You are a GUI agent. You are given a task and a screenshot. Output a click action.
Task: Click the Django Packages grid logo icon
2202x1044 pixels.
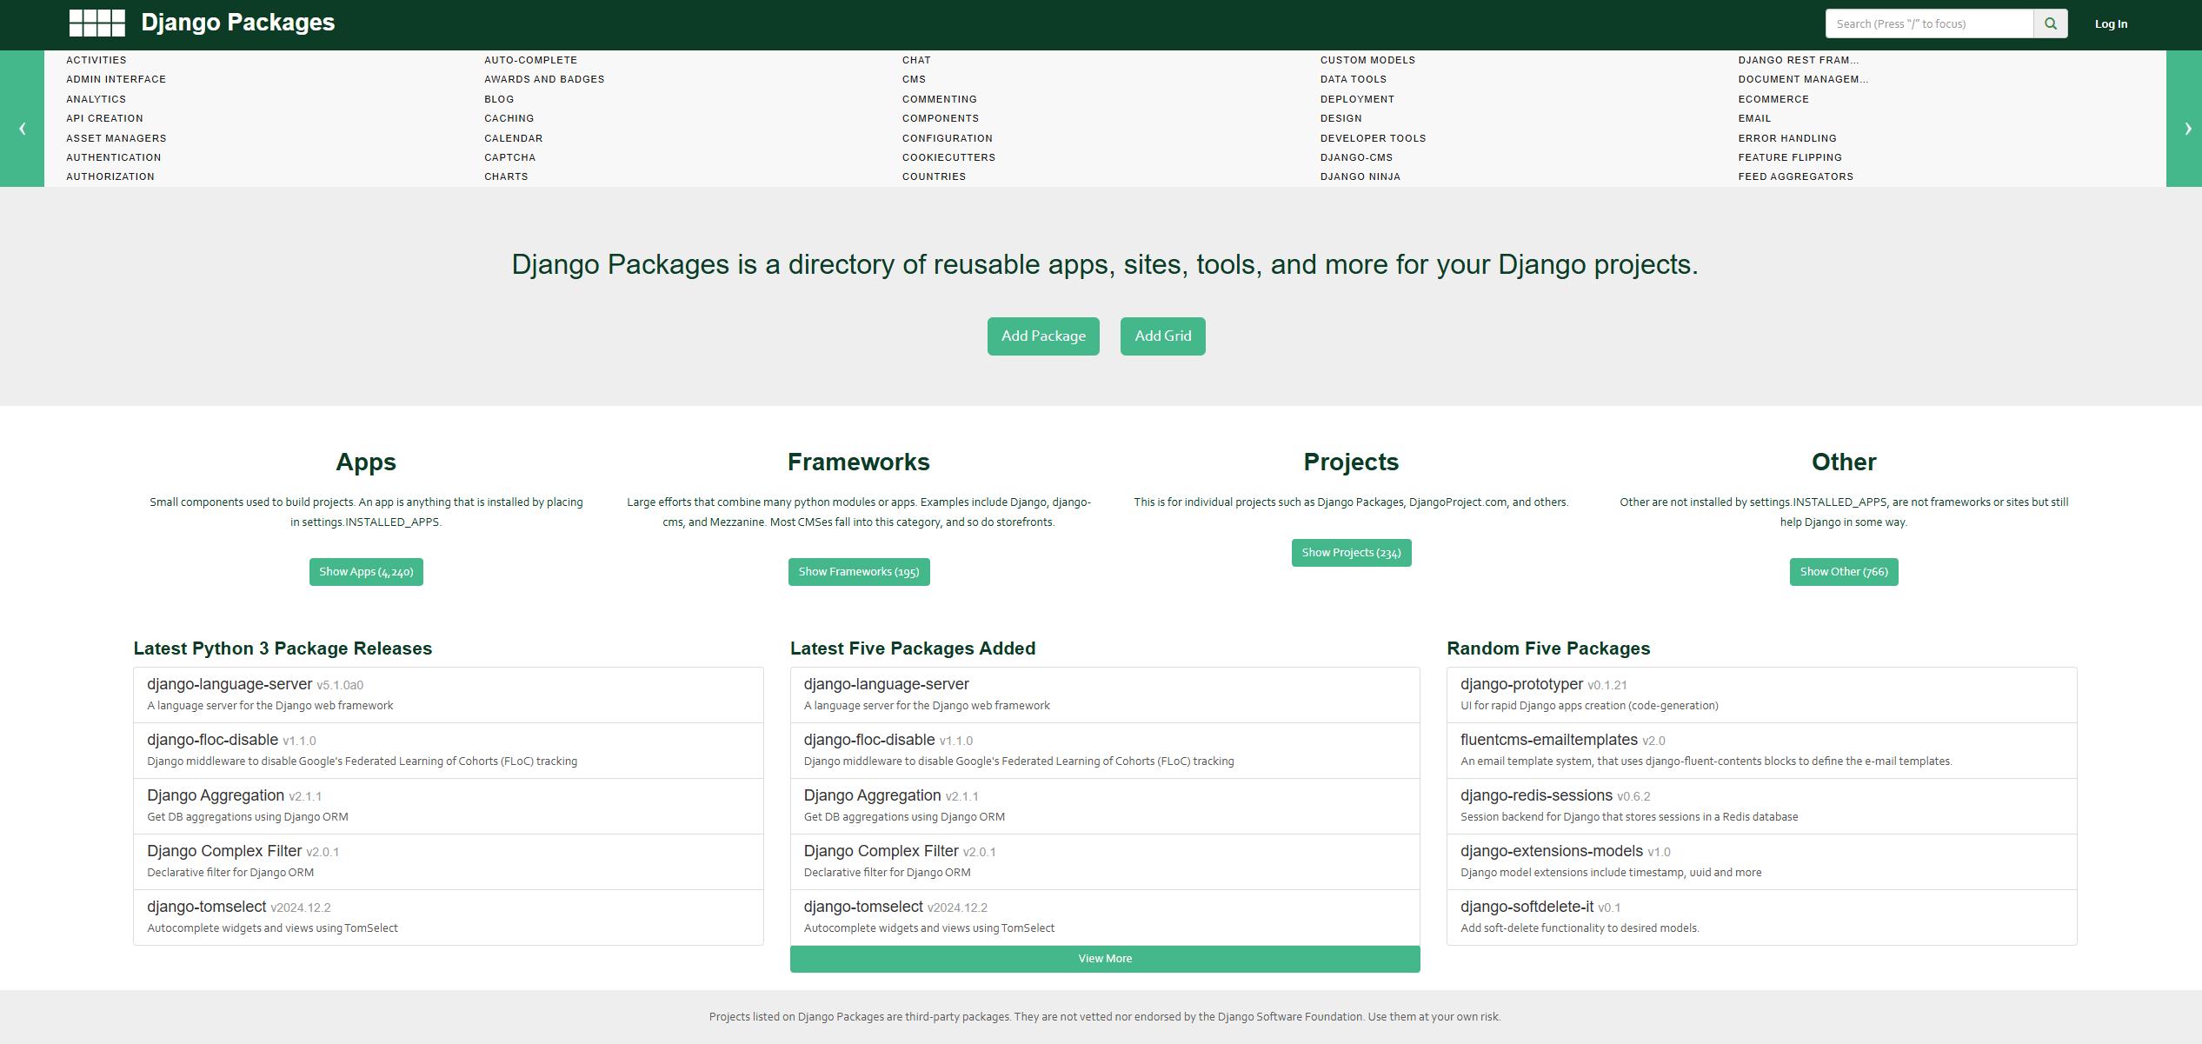tap(97, 23)
